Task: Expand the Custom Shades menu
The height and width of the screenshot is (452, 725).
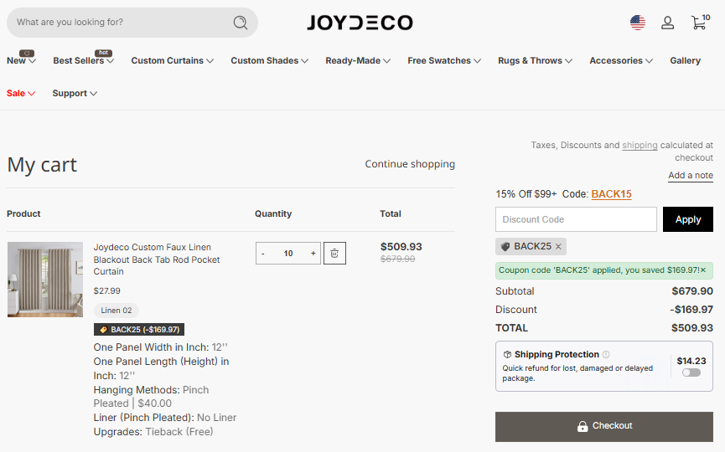Action: pyautogui.click(x=270, y=60)
